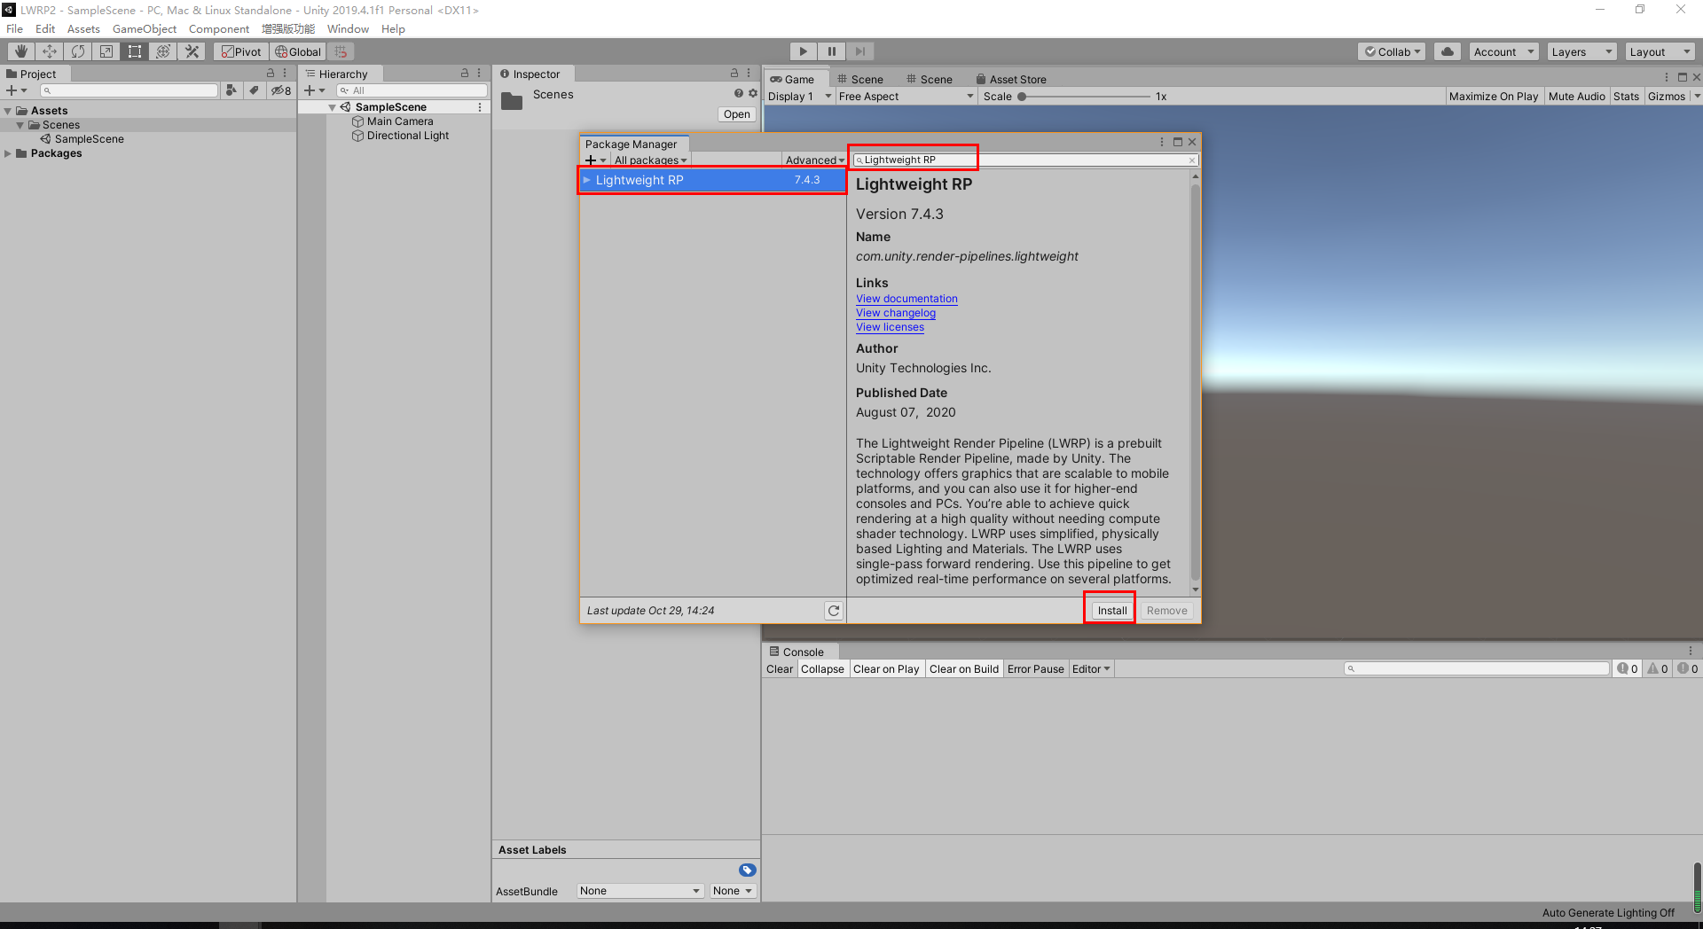Select the Rotate tool

tap(77, 51)
